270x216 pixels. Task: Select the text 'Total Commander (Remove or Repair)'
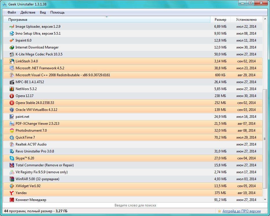[45, 165]
